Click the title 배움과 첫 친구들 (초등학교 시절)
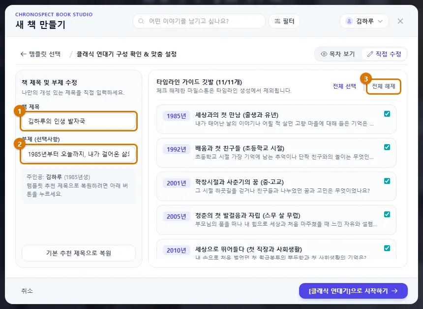This screenshot has height=309, width=423. pos(240,148)
